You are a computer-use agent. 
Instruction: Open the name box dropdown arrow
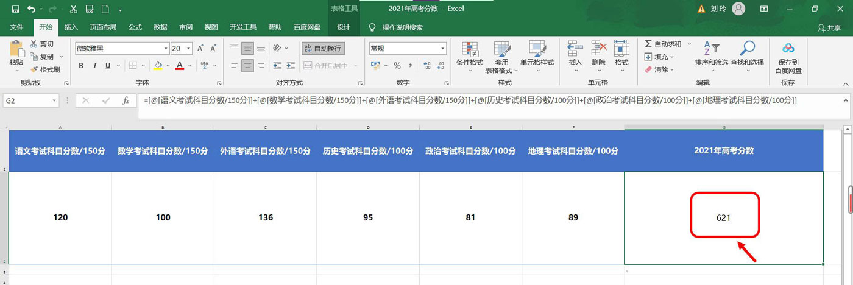tap(54, 100)
